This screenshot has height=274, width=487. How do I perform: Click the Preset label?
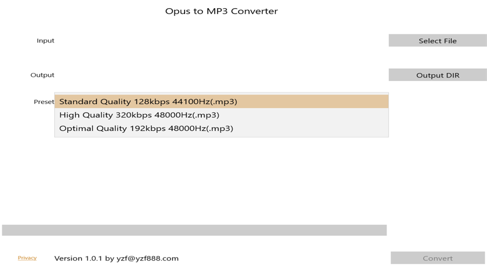coord(44,102)
